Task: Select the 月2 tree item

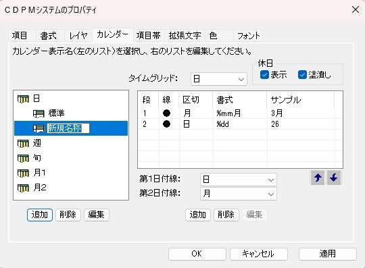Action: coord(39,188)
